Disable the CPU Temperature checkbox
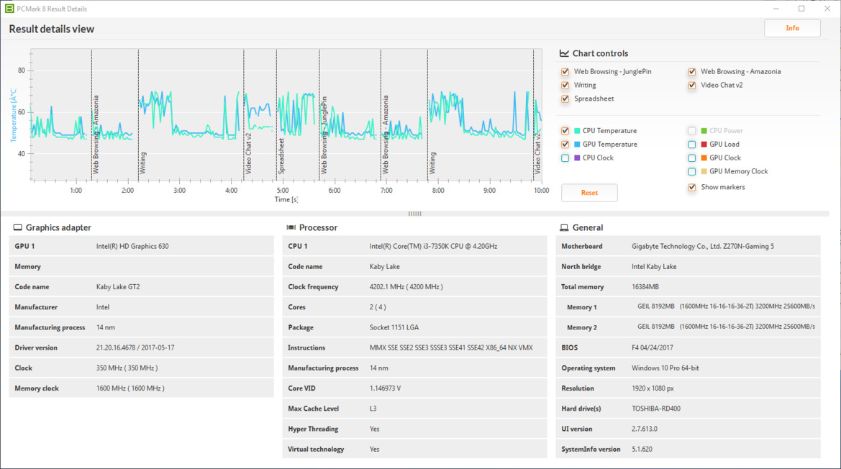Screen dimensions: 841x469 tap(565, 131)
